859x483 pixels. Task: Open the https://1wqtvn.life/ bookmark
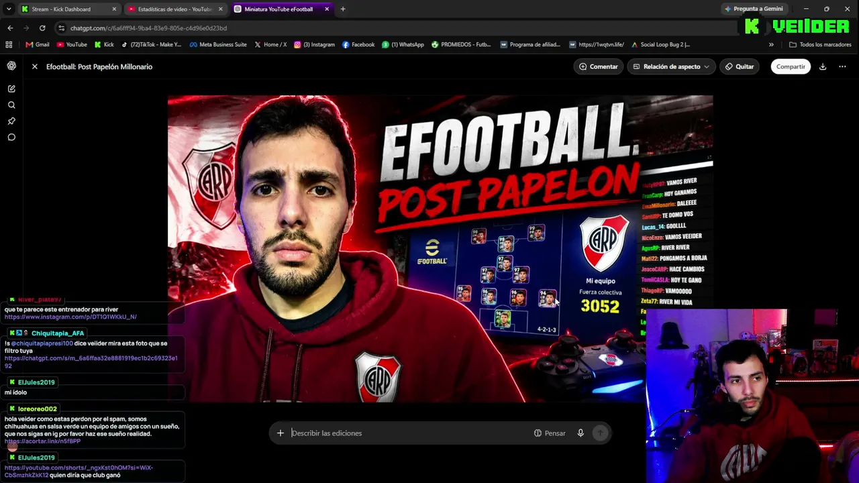[x=597, y=44]
